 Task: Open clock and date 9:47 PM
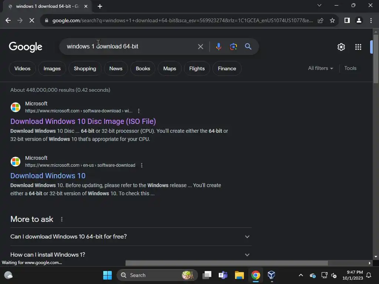point(353,275)
